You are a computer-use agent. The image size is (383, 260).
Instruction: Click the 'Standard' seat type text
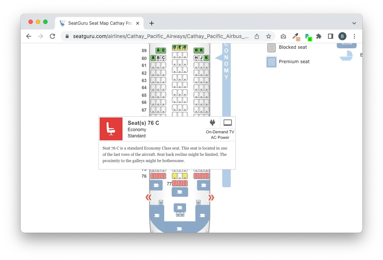point(137,136)
